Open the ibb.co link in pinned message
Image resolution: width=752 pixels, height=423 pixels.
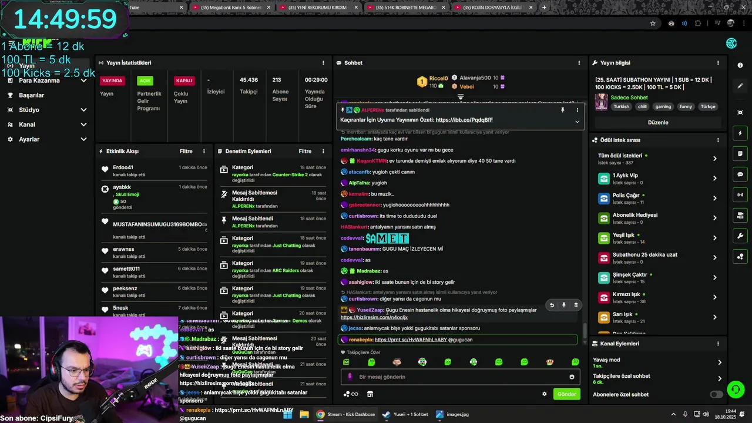pyautogui.click(x=464, y=120)
